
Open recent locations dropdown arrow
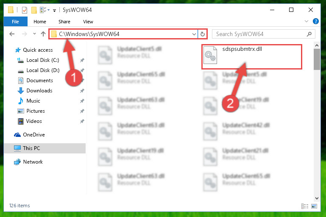tap(34, 33)
